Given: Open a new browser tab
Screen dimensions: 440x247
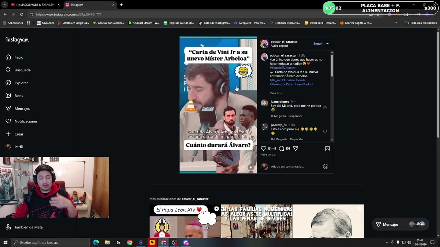Looking at the screenshot, I should click(x=121, y=5).
